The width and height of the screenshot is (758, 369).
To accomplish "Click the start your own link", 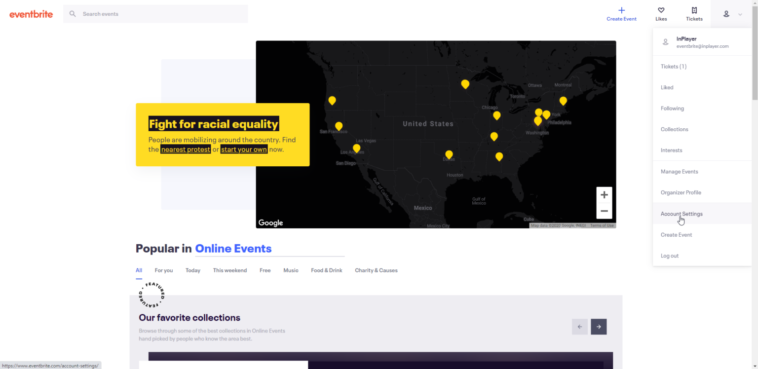I will point(244,149).
